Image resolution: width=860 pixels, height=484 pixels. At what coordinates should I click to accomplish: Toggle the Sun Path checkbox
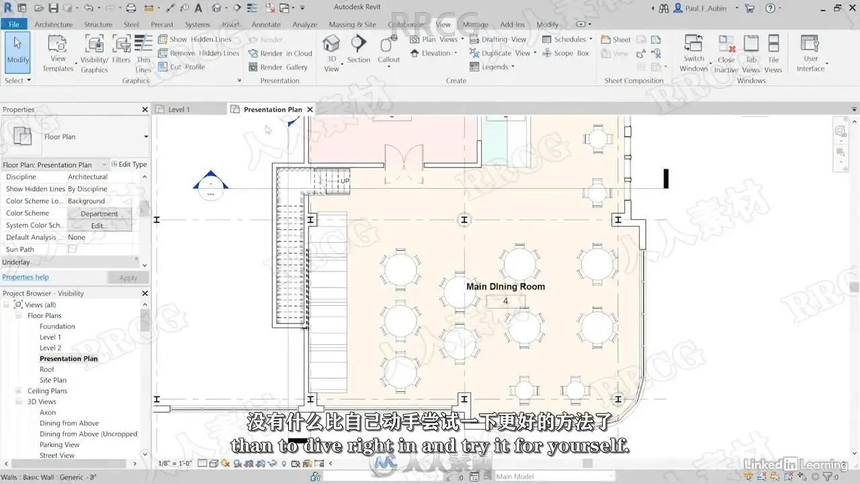[x=72, y=249]
